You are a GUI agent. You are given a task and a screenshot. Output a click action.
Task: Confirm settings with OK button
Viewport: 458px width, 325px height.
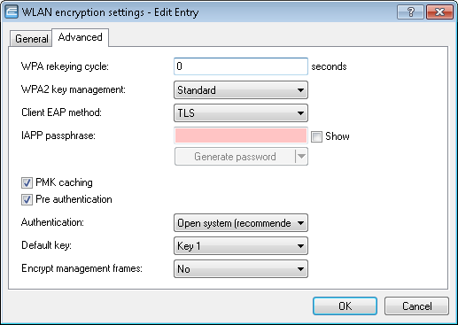click(x=345, y=306)
